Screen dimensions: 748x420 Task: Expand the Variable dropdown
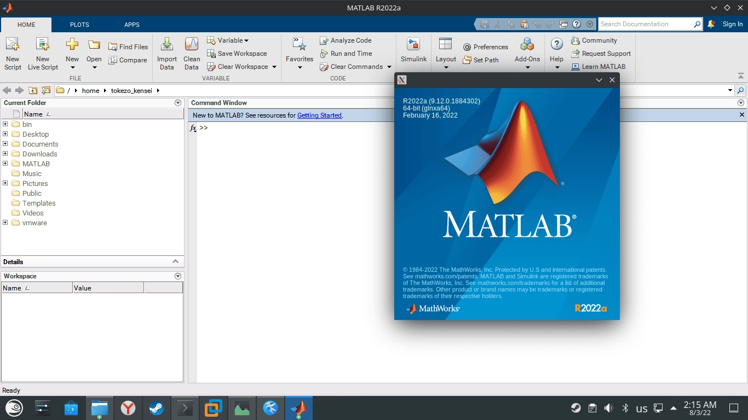[246, 40]
